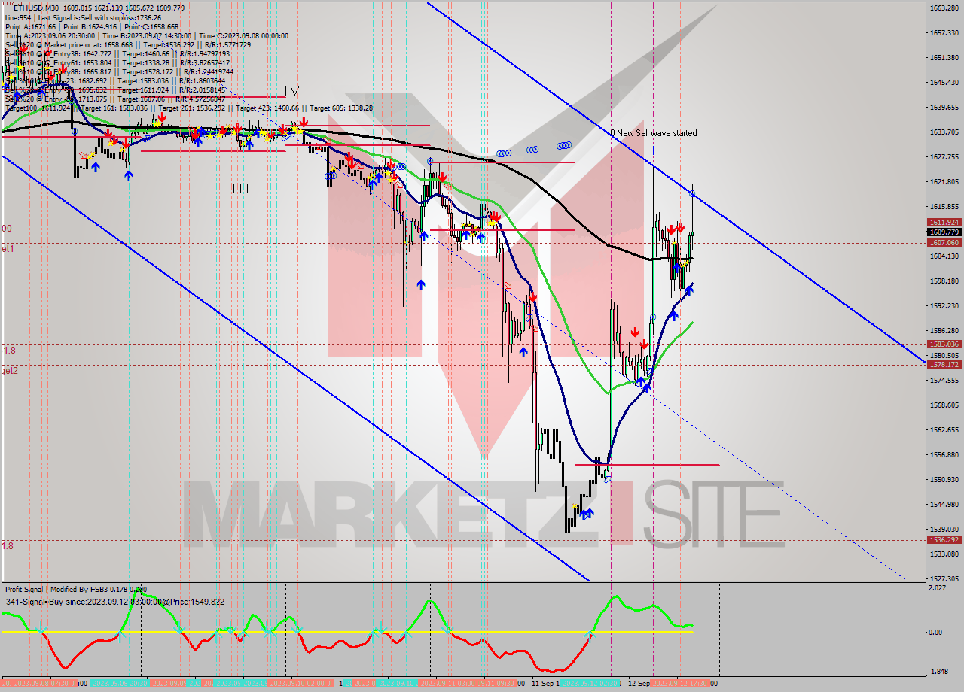This screenshot has height=692, width=964.
Task: Click the red 1607.060 price level tag
Action: 944,243
